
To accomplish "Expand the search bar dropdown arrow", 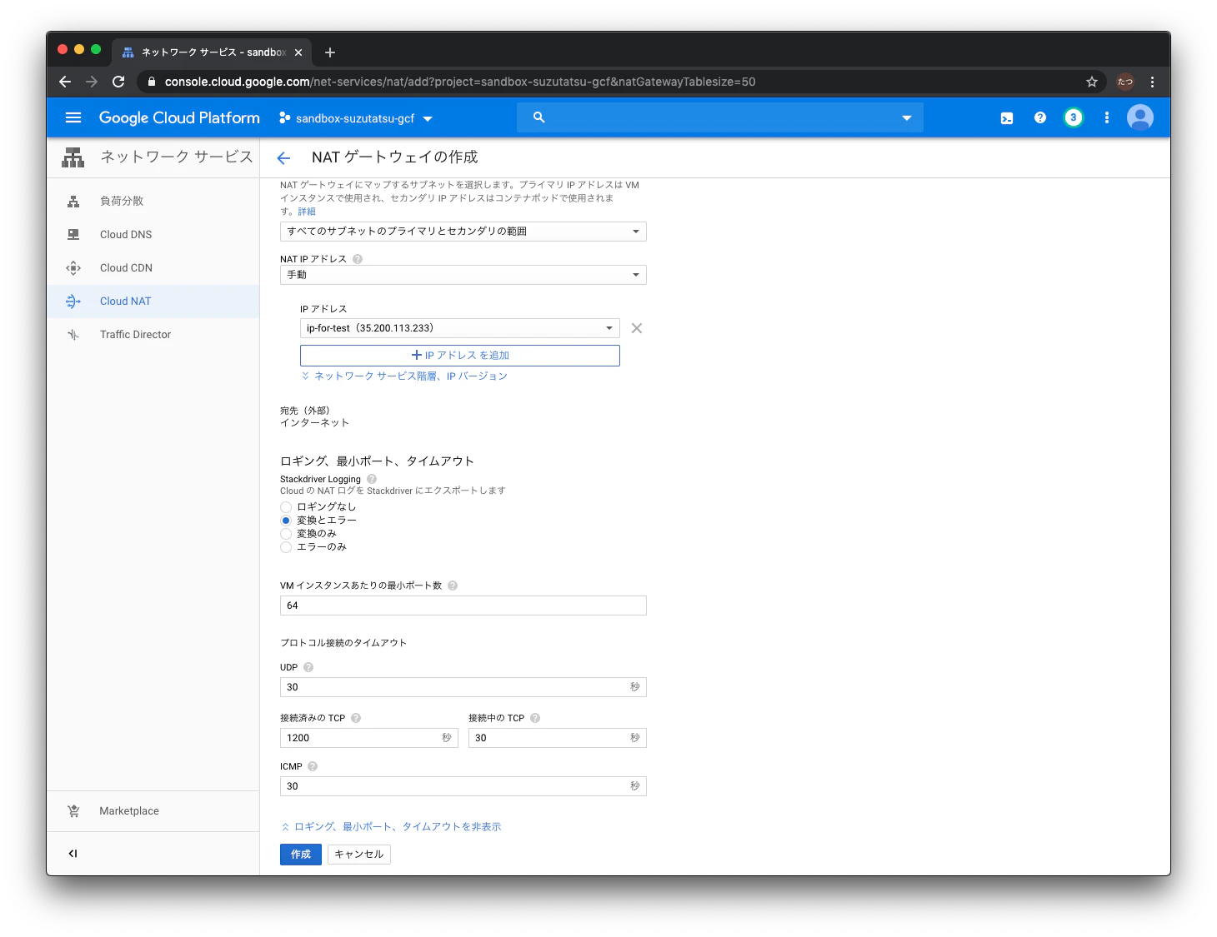I will pyautogui.click(x=907, y=118).
